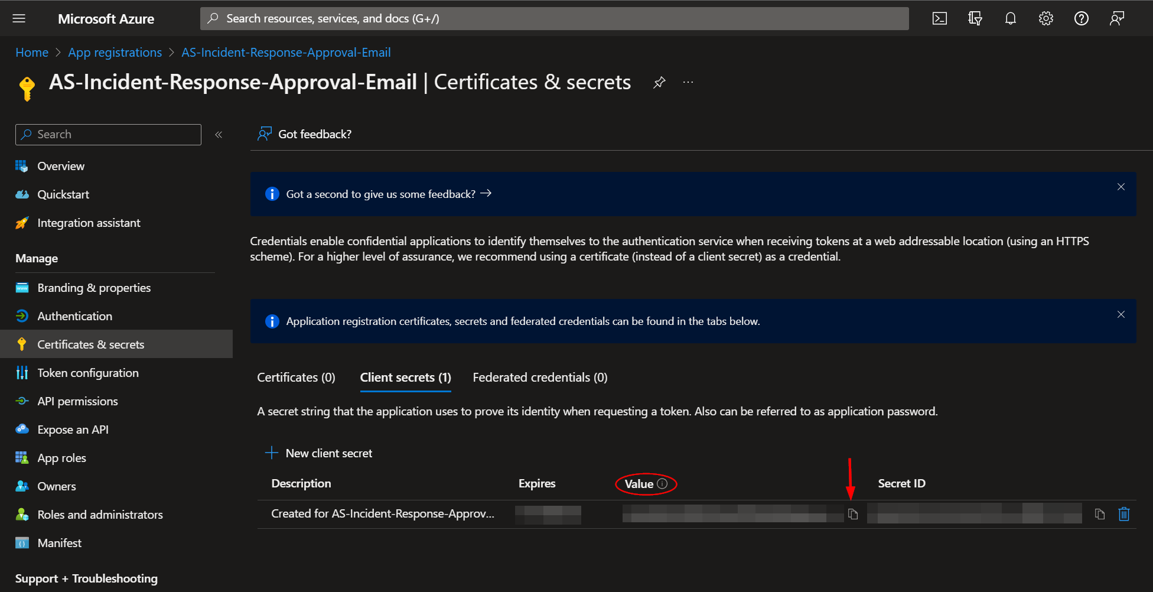
Task: Collapse the side menu with double chevron
Action: click(x=219, y=135)
